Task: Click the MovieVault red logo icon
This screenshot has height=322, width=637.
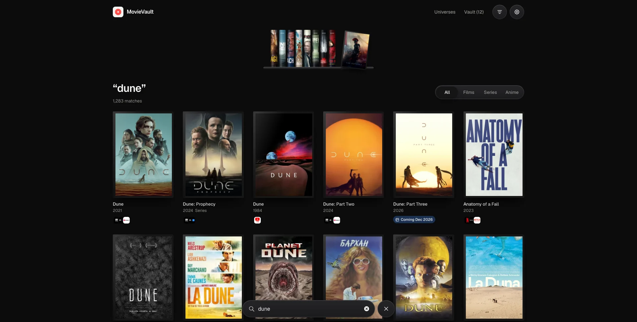Action: pyautogui.click(x=118, y=12)
